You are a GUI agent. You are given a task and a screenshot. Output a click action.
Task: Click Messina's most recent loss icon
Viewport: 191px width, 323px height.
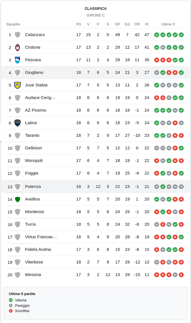click(181, 274)
